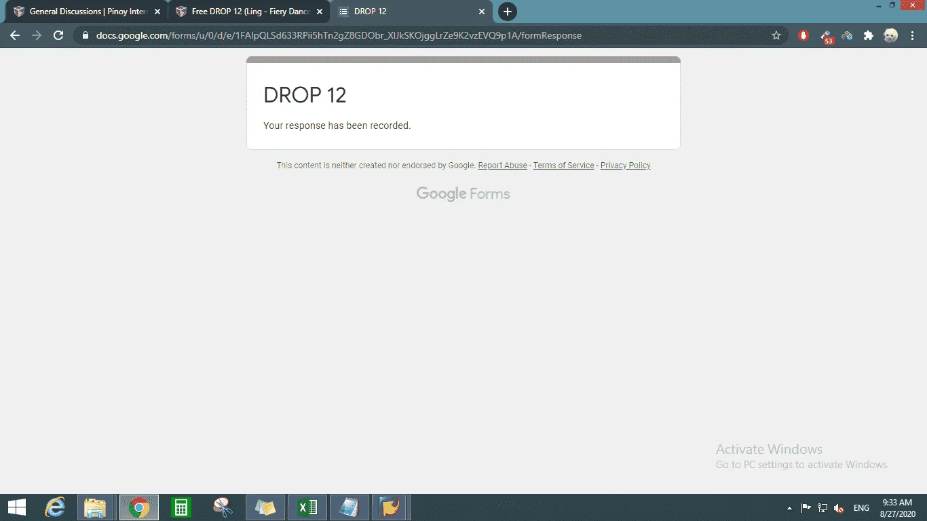This screenshot has width=927, height=521.
Task: Close the Free DROP 12 tab
Action: (x=320, y=12)
